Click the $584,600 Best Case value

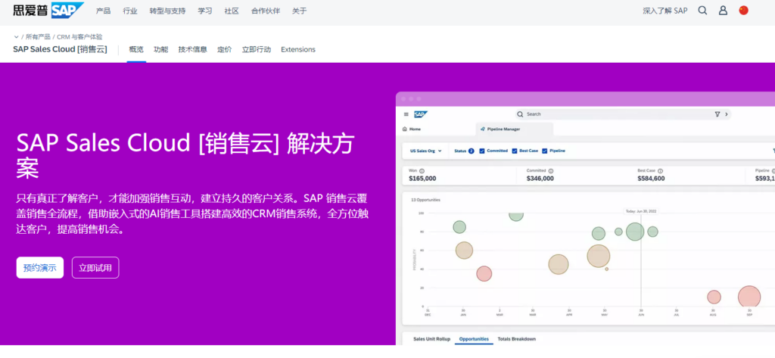point(651,179)
